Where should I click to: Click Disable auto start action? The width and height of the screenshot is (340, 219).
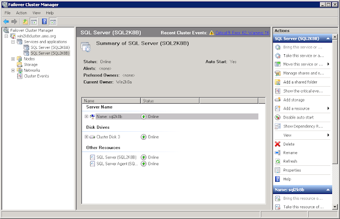tap(302, 117)
